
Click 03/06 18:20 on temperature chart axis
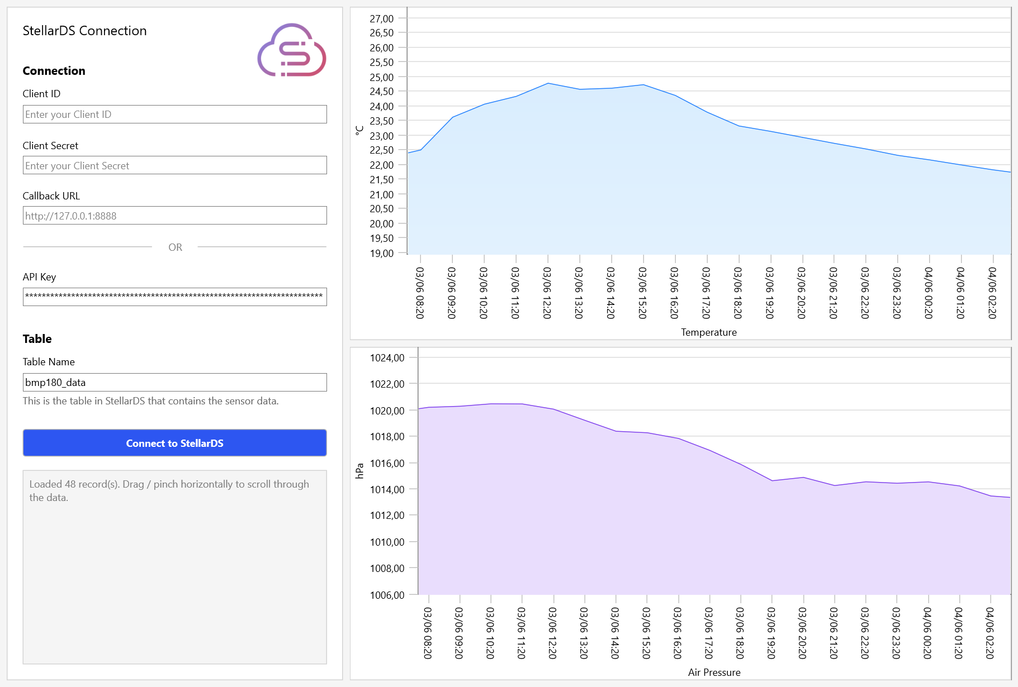coord(738,293)
